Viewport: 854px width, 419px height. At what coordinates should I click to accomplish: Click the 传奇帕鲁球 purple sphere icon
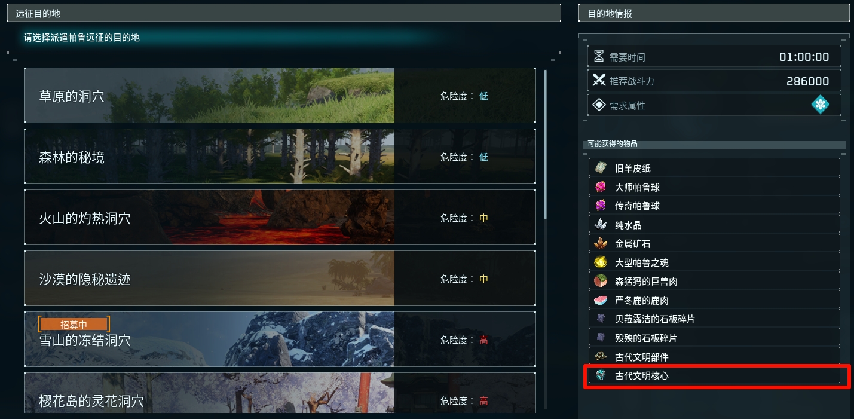tap(601, 206)
